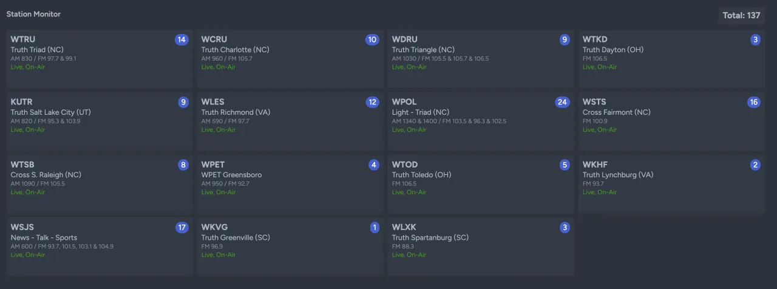Click the WLES badge showing 12
The height and width of the screenshot is (289, 777).
coord(372,102)
